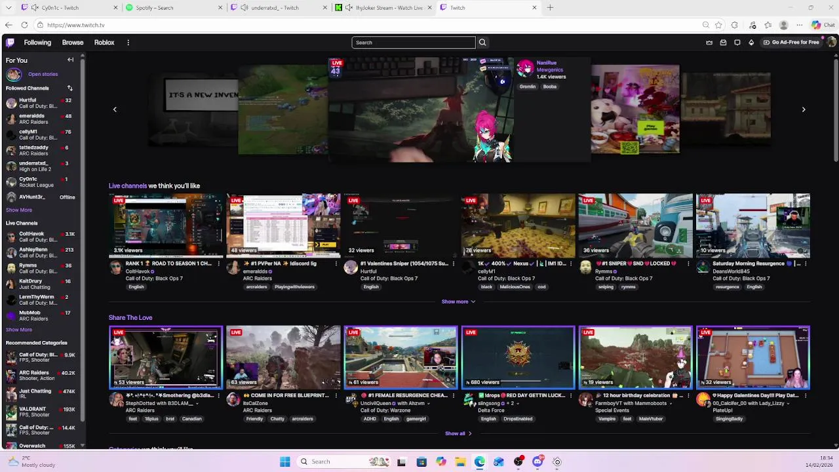This screenshot has height=472, width=839.
Task: Expand UncivilQueen with Ahzvm co-stream chevron
Action: click(x=429, y=403)
